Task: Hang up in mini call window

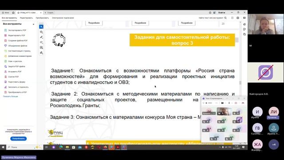Action: pos(243,103)
